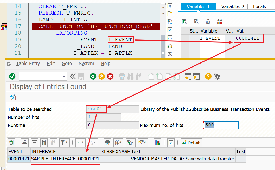Viewport: 275px width, 170px height.
Task: Select the VENDOR MASTER DATA text cell
Action: point(183,159)
